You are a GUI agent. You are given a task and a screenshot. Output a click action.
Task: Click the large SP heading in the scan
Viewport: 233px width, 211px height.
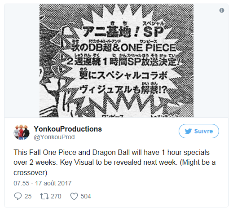tap(154, 32)
